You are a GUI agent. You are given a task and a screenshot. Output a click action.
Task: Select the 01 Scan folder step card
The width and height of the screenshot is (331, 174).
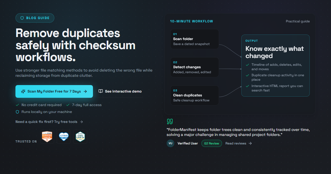click(x=194, y=39)
